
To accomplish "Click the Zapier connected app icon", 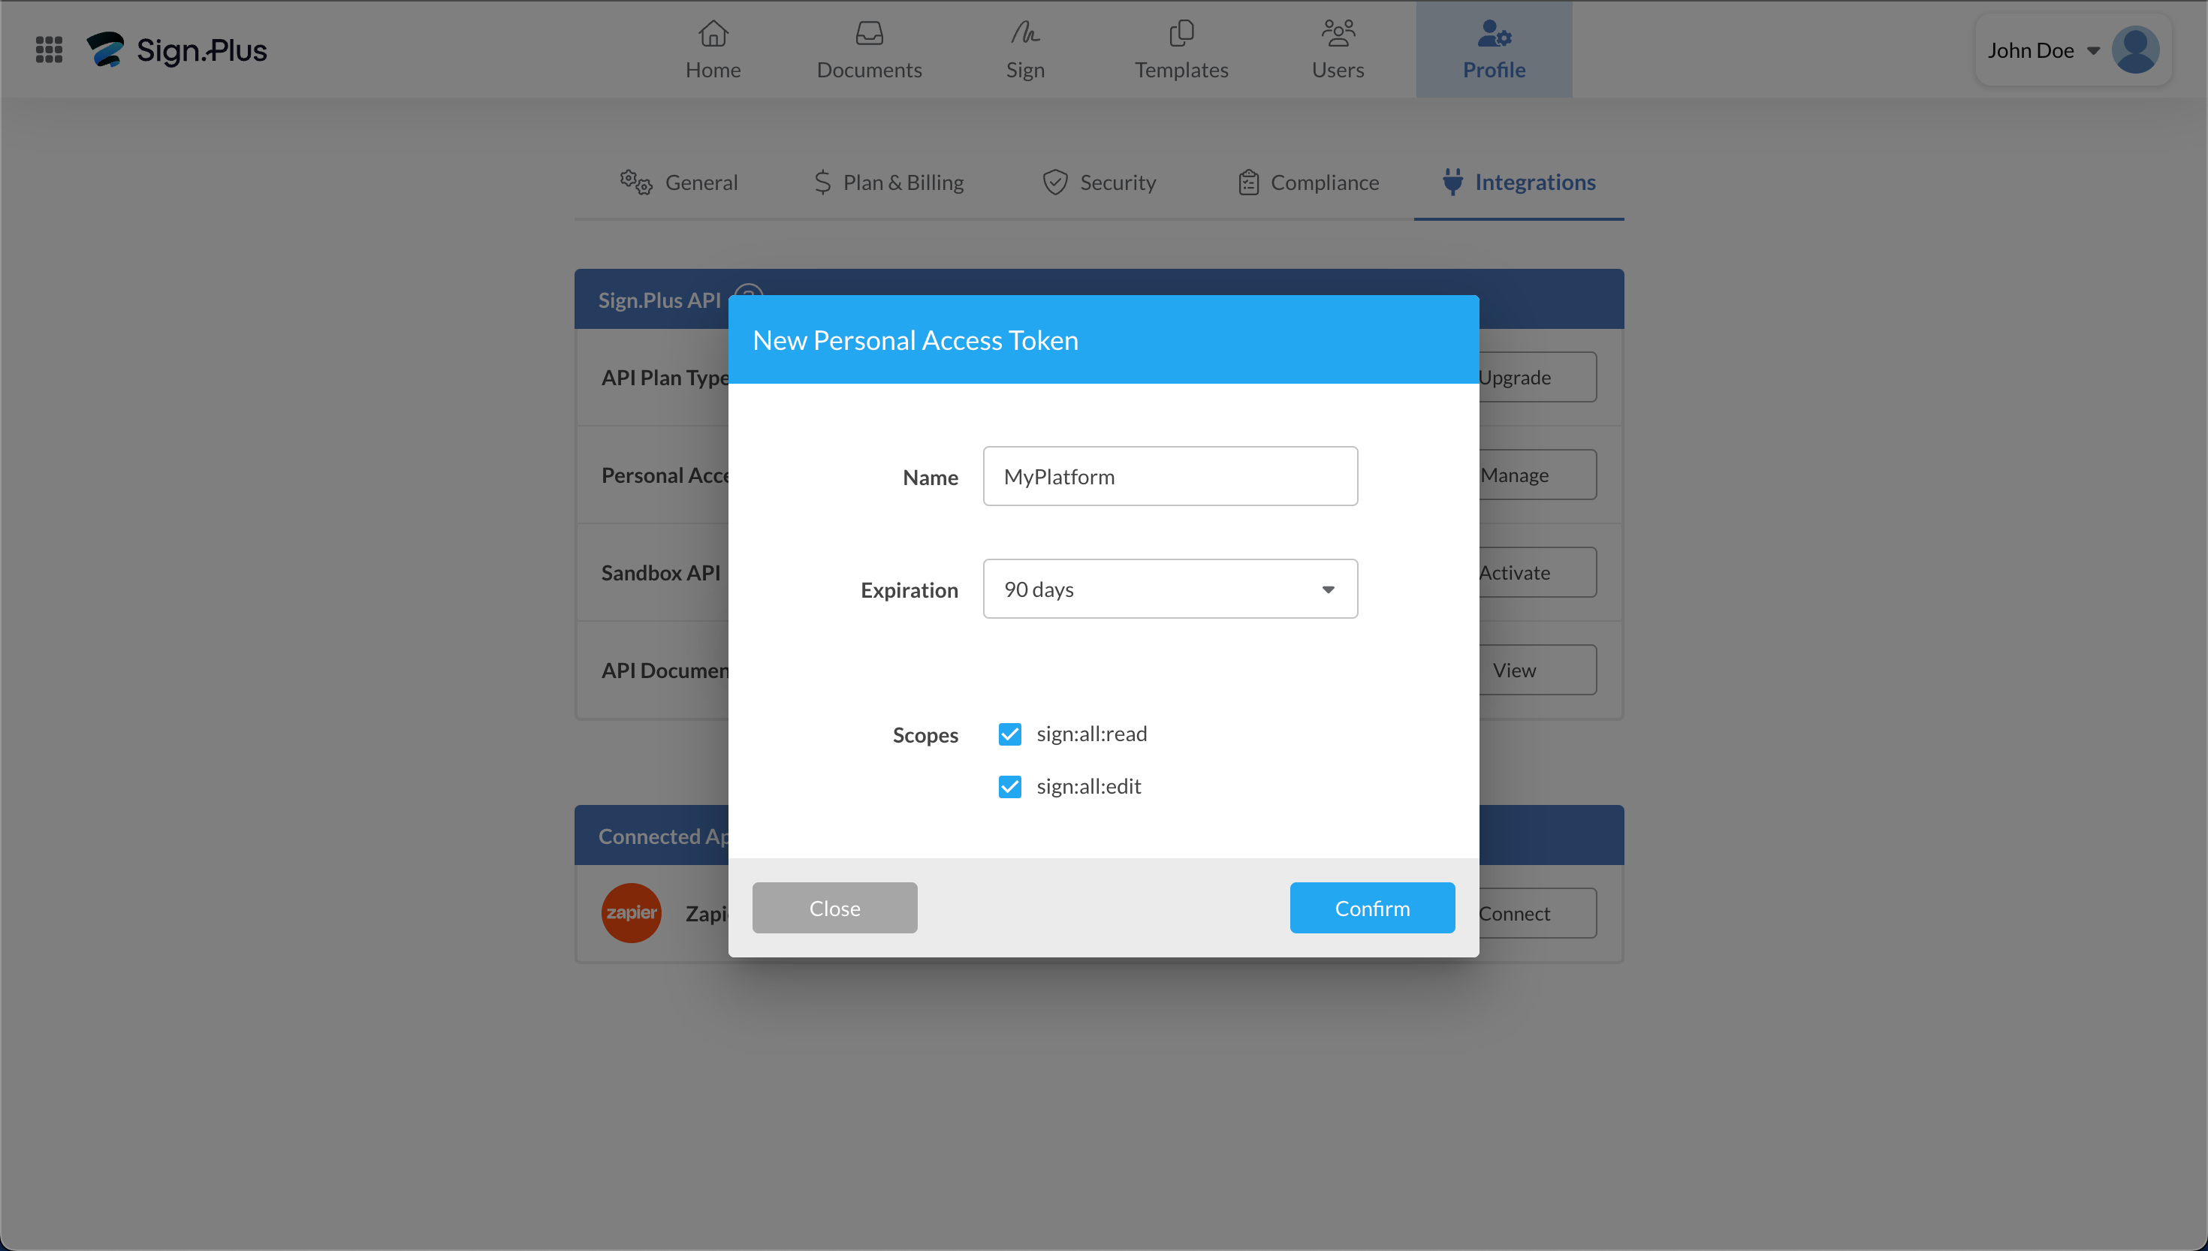I will point(631,912).
